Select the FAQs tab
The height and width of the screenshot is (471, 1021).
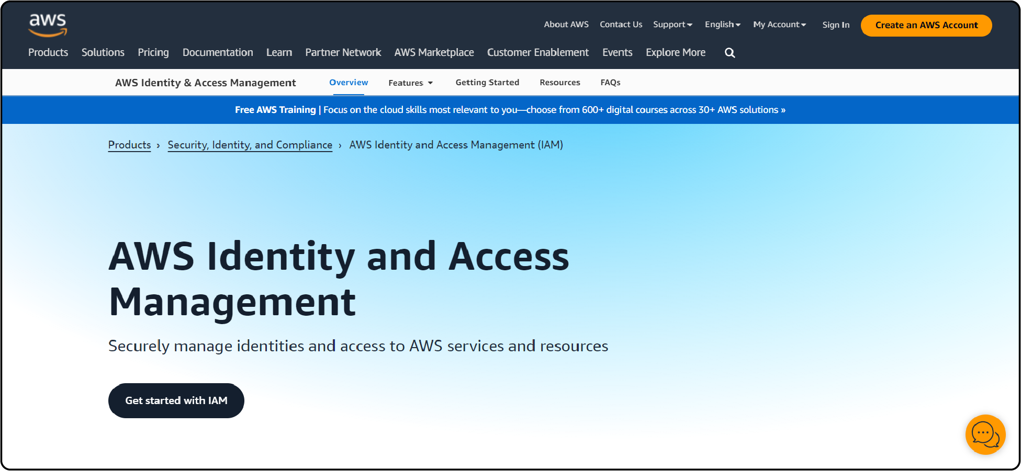pos(610,83)
